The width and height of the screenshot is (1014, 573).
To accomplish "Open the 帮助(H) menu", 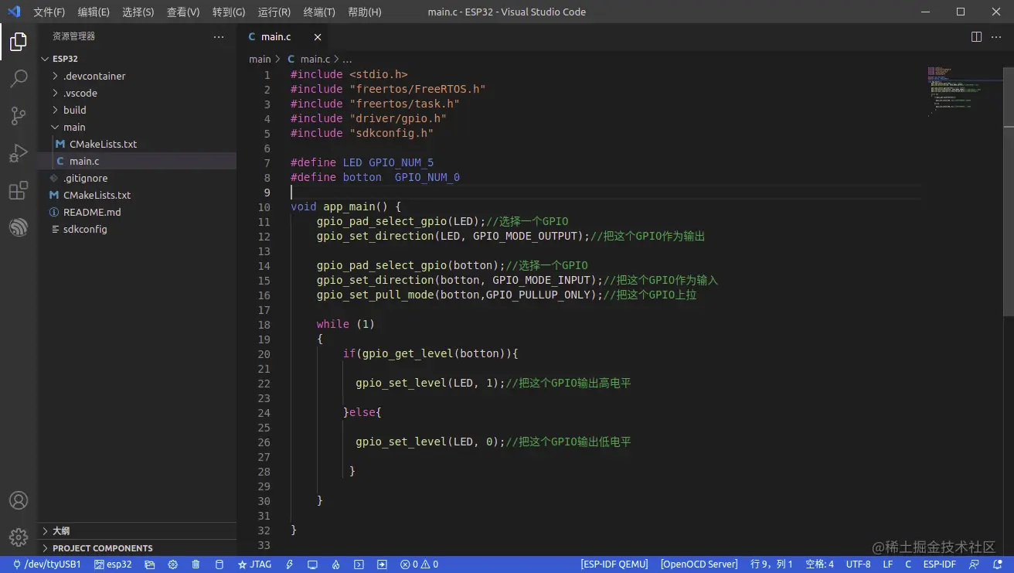I will click(x=365, y=12).
